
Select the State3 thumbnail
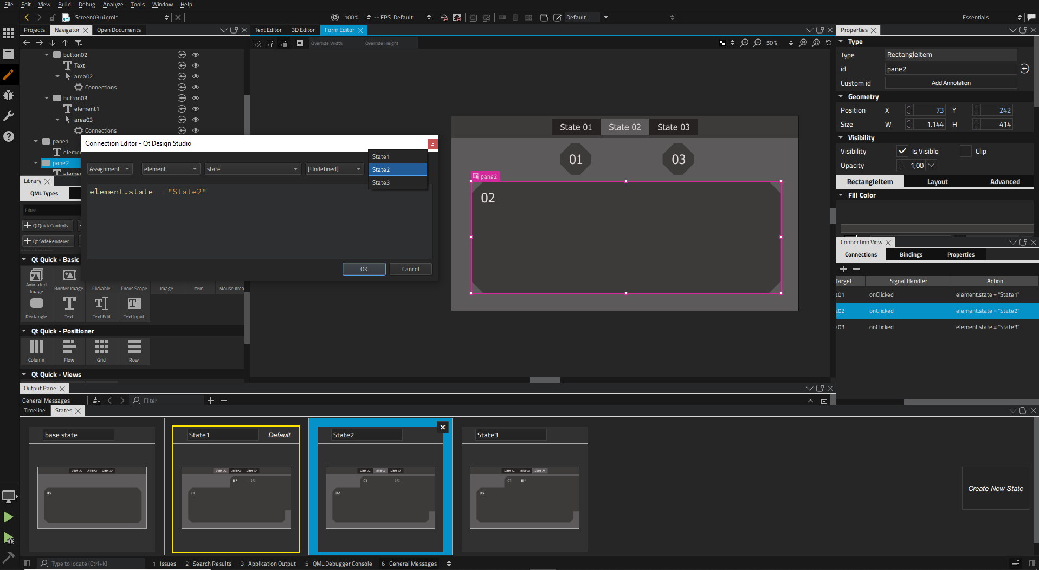point(524,497)
